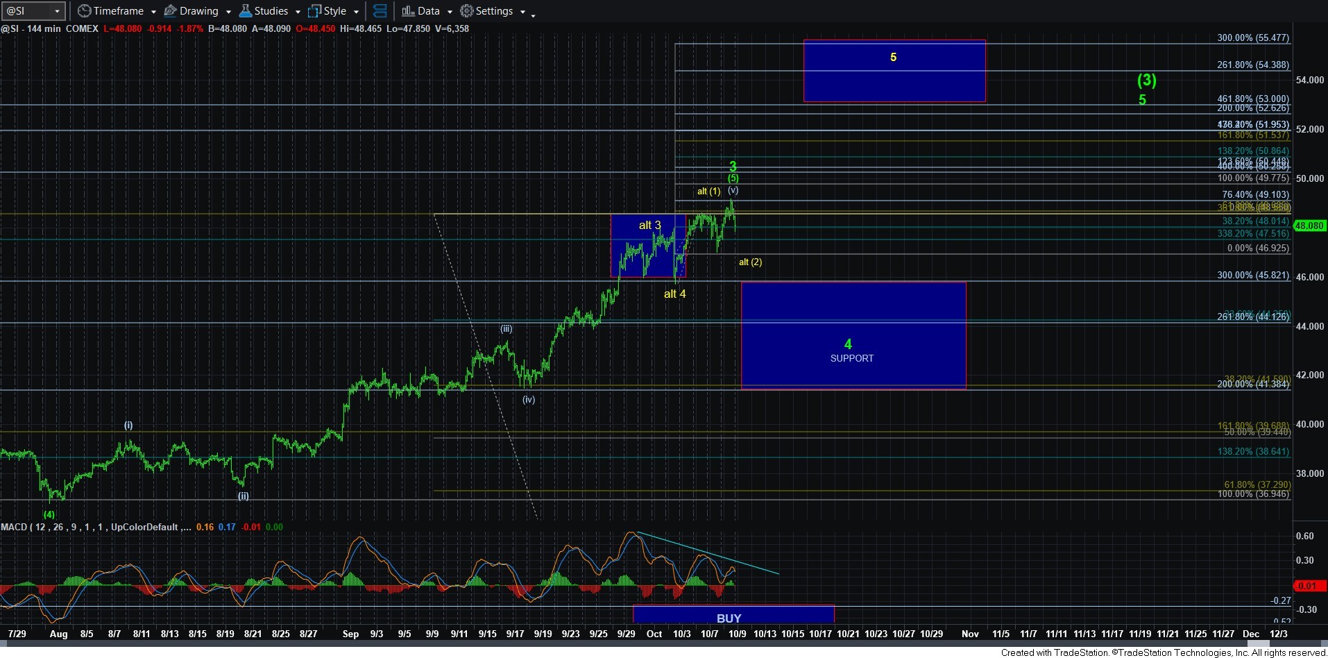
Task: Open the Settings dropdown arrow
Action: tap(522, 12)
